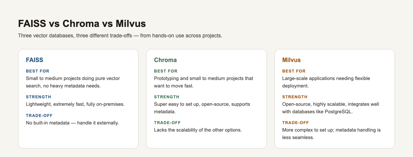
Task: Click the Milvus card heading
Action: 291,60
